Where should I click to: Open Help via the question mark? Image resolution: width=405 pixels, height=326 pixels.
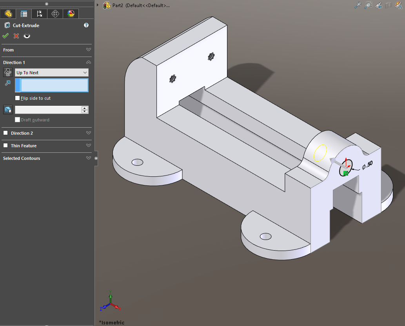(x=86, y=25)
